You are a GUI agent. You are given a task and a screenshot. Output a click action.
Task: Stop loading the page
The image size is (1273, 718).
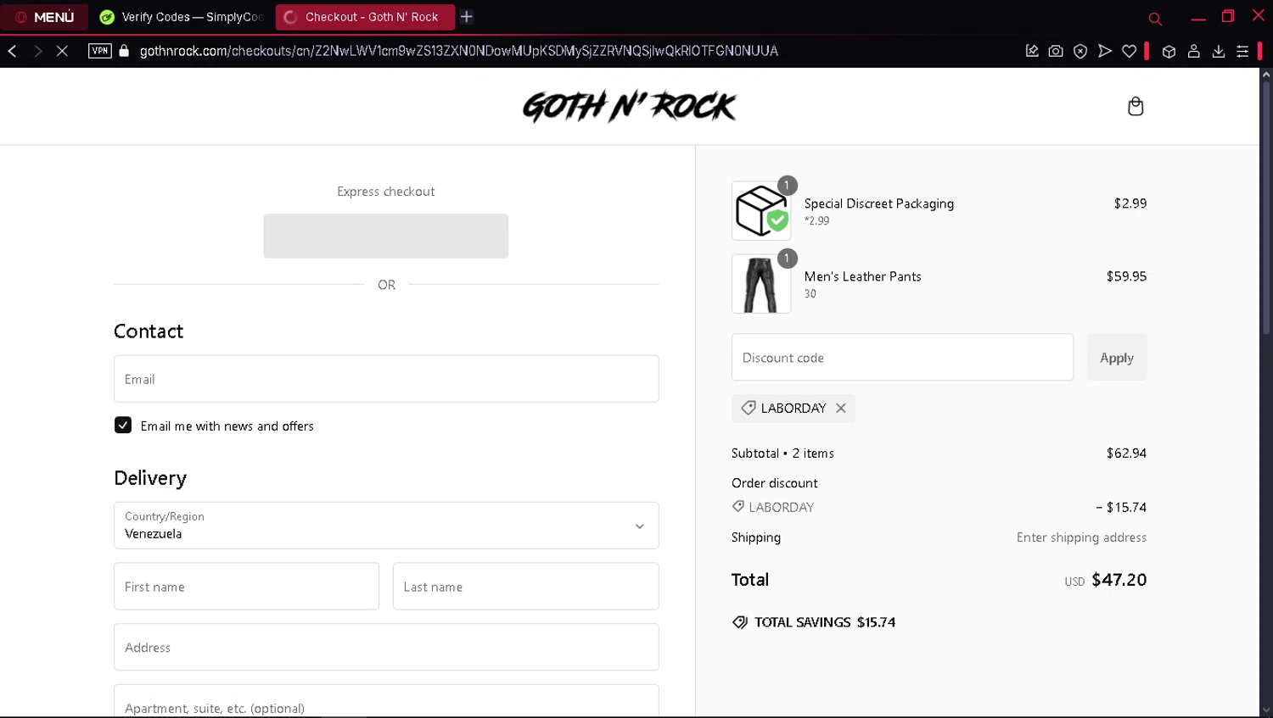coord(62,51)
